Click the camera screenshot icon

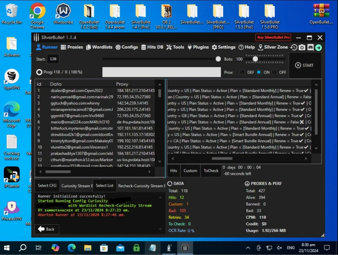[302, 47]
